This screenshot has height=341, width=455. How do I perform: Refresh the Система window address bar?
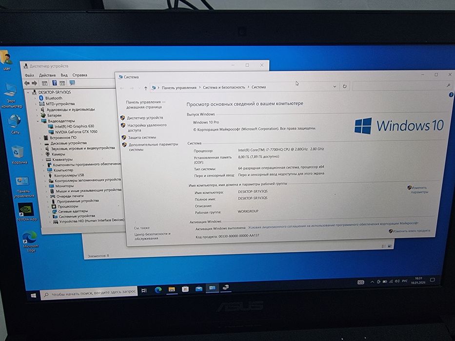point(344,86)
